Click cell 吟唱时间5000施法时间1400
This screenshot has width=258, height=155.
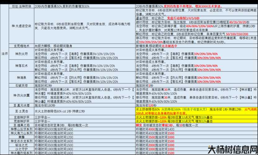point(85,129)
